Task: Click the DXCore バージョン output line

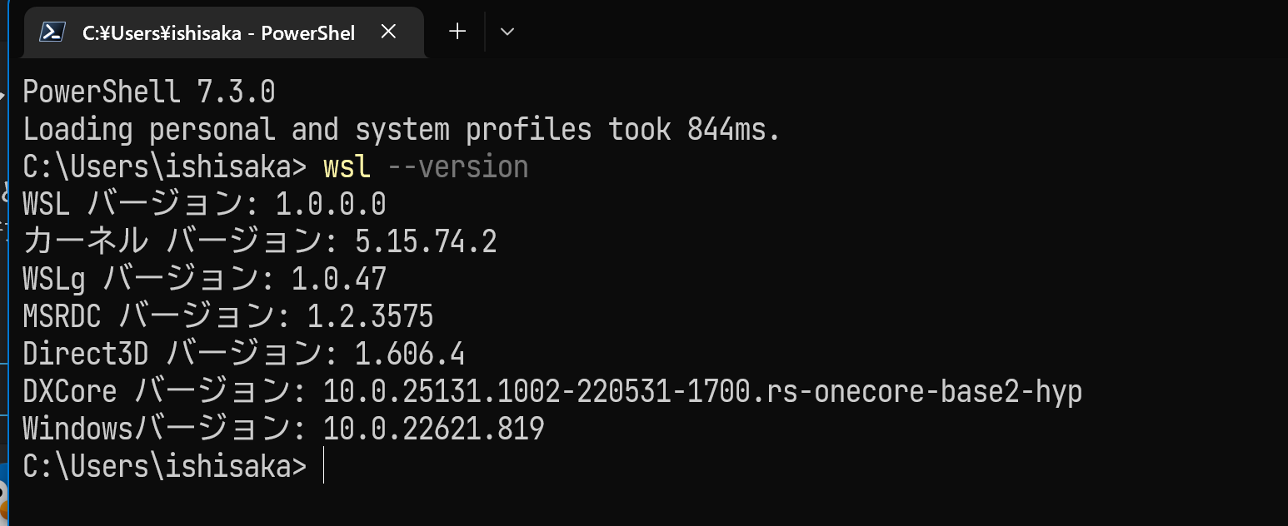Action: point(552,392)
